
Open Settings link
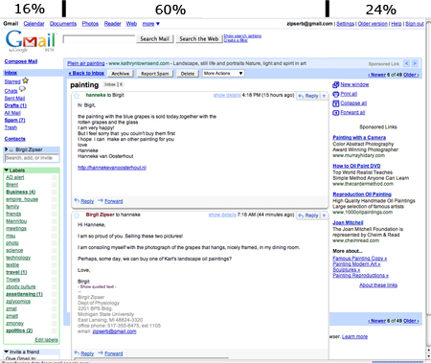click(x=345, y=24)
